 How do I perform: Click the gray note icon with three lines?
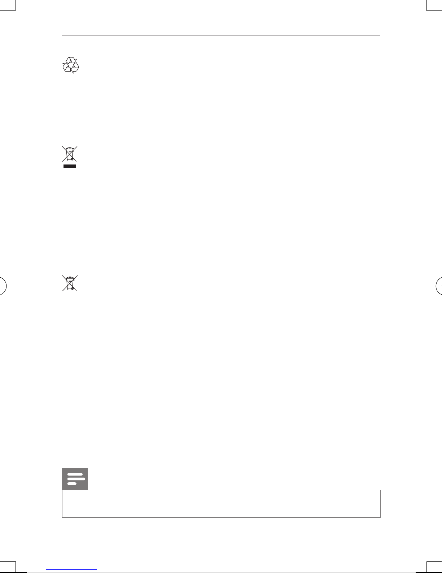[x=75, y=479]
